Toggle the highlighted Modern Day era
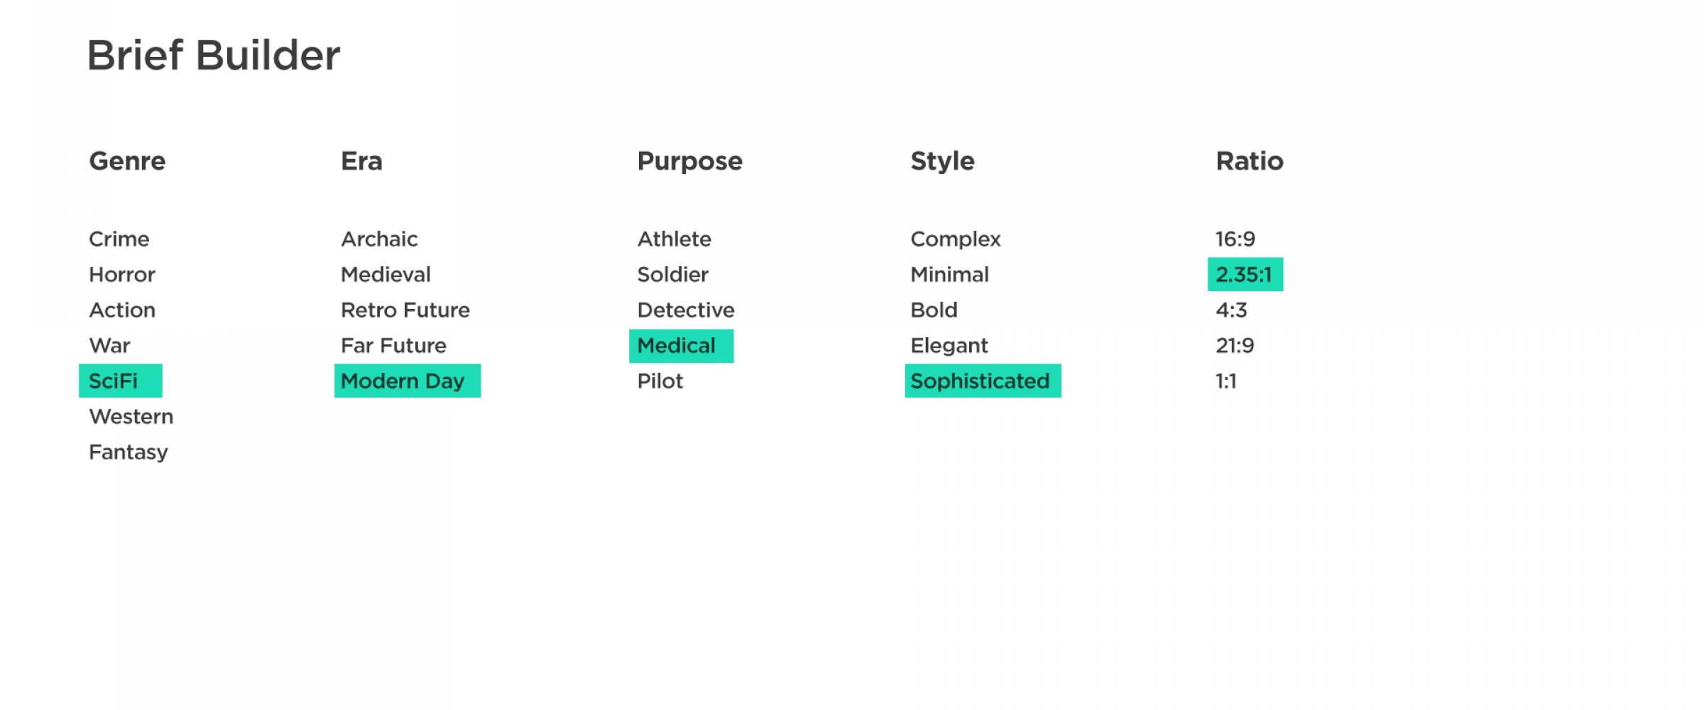Viewport: 1704px width, 710px height. tap(408, 381)
